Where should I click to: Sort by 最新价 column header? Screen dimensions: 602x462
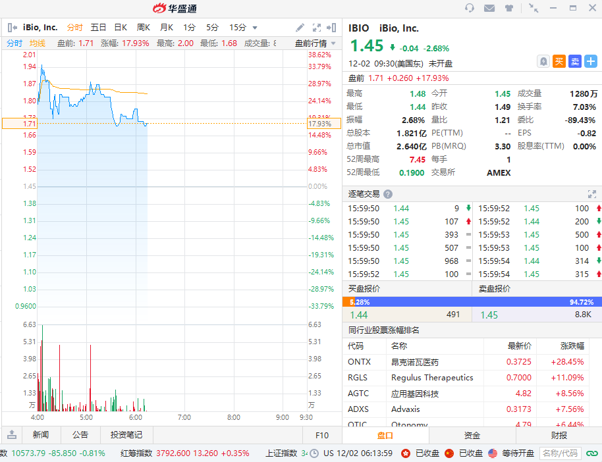point(520,346)
